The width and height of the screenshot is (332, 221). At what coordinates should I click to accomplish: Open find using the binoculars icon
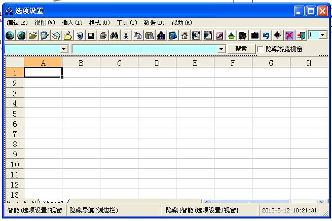[115, 35]
